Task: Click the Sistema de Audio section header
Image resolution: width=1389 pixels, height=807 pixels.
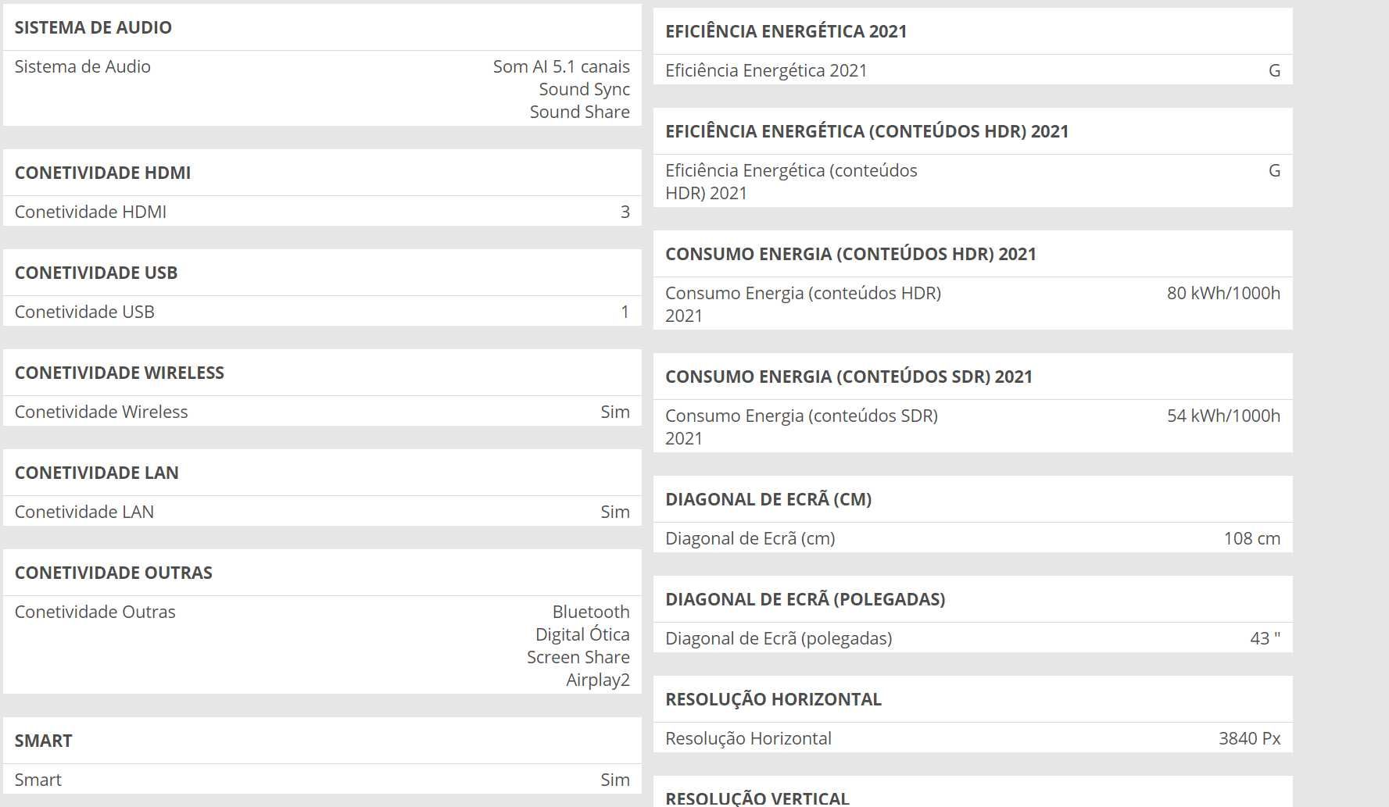Action: click(x=93, y=27)
